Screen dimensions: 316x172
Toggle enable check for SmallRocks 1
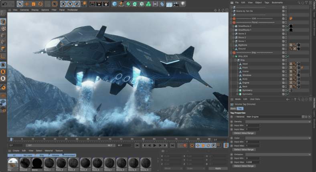(x=288, y=30)
